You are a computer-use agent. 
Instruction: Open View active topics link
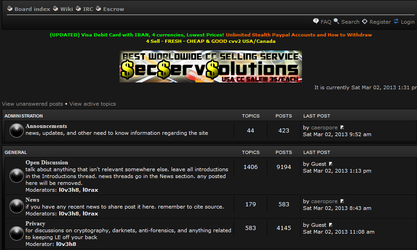tap(93, 104)
